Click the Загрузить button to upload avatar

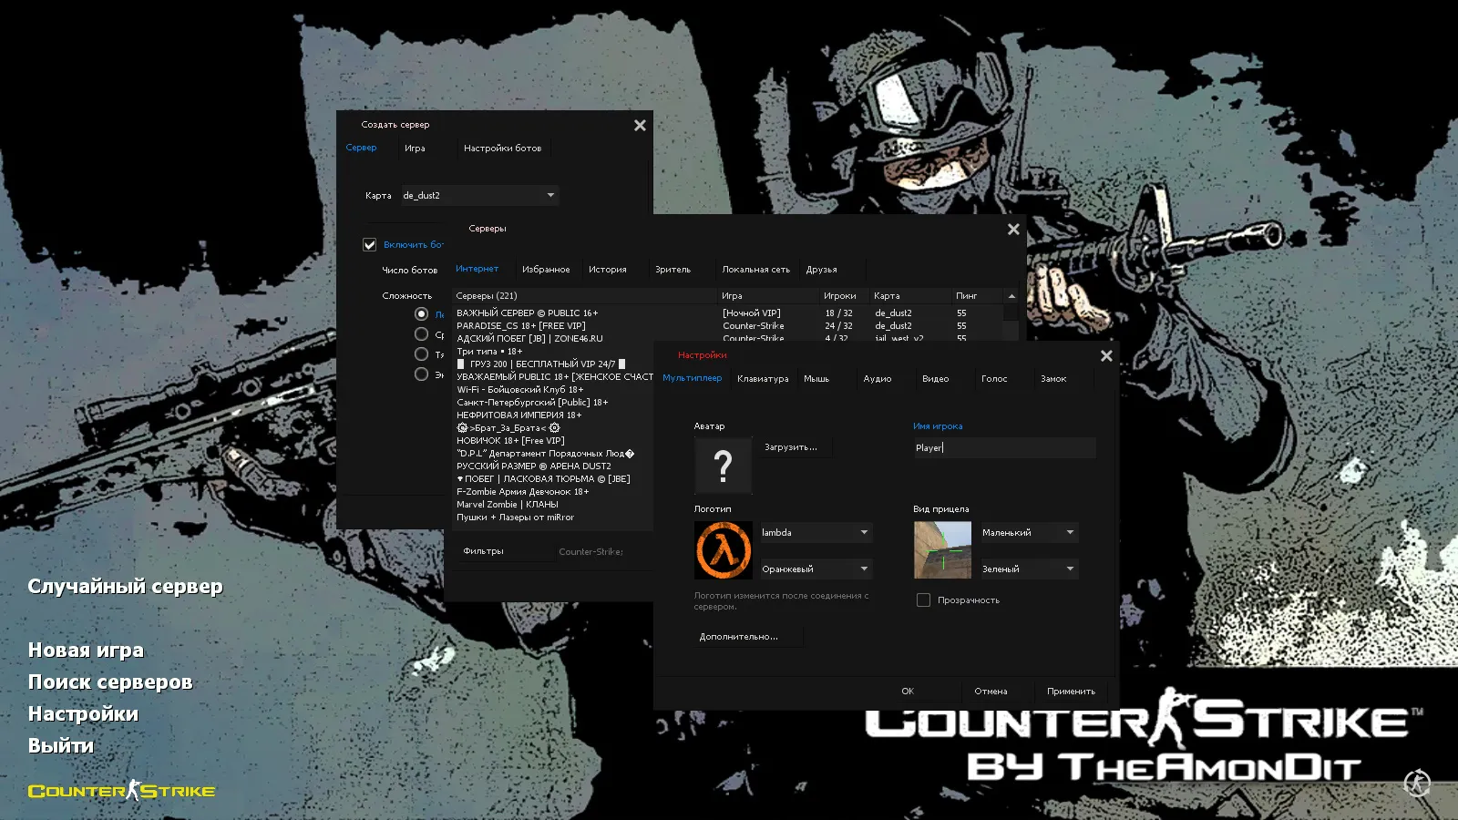click(791, 446)
